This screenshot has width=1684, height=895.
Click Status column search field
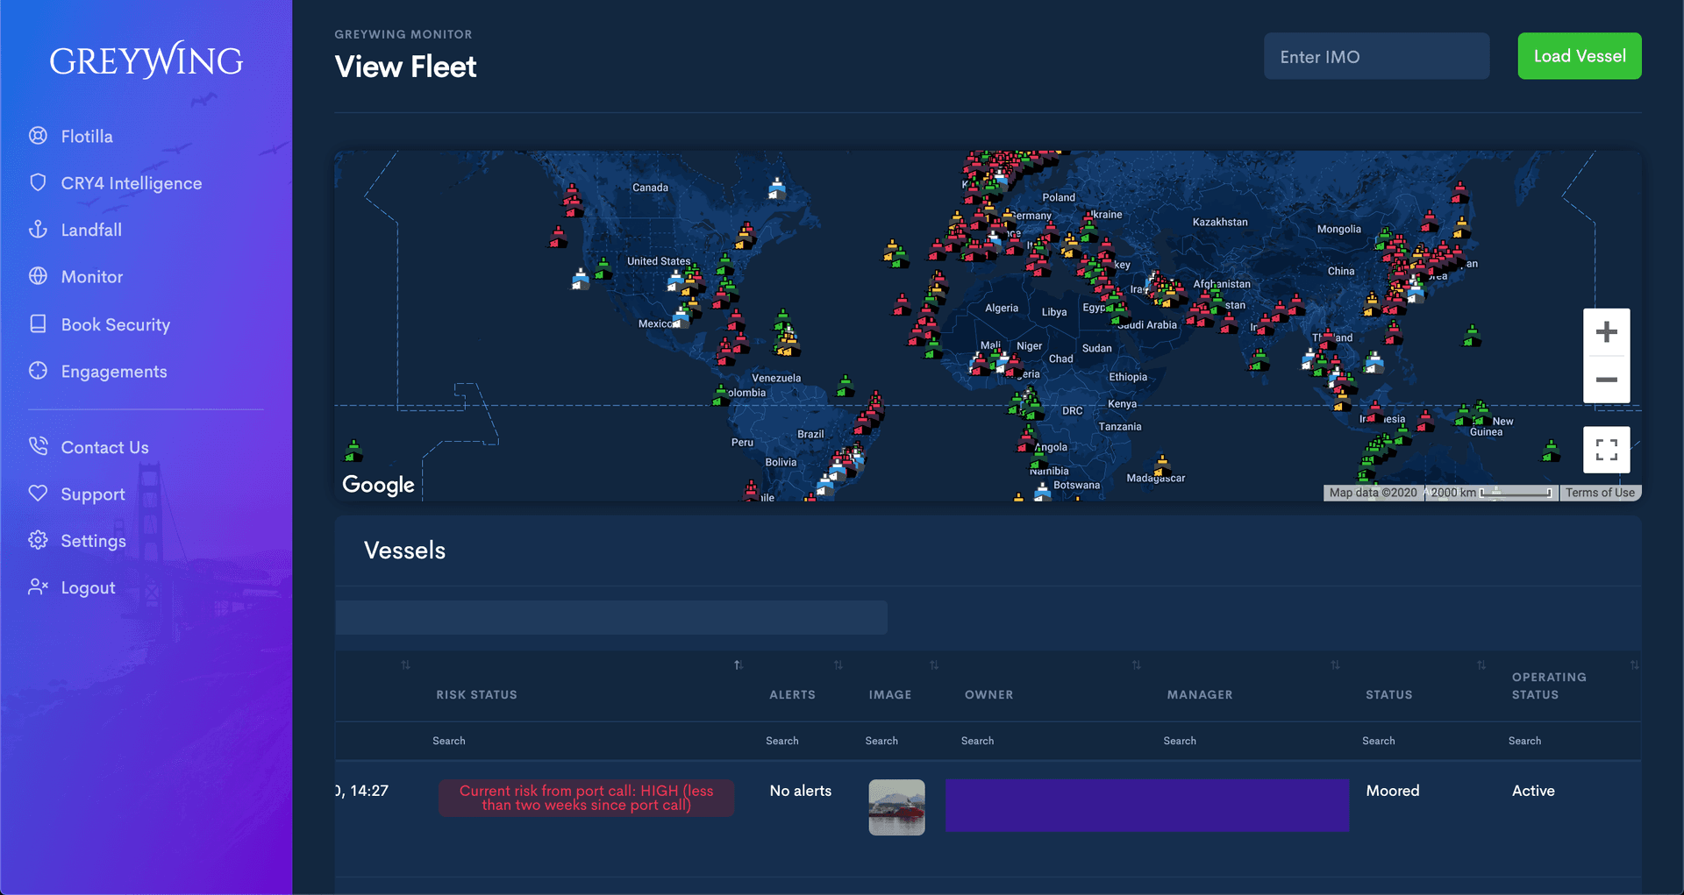click(1421, 741)
